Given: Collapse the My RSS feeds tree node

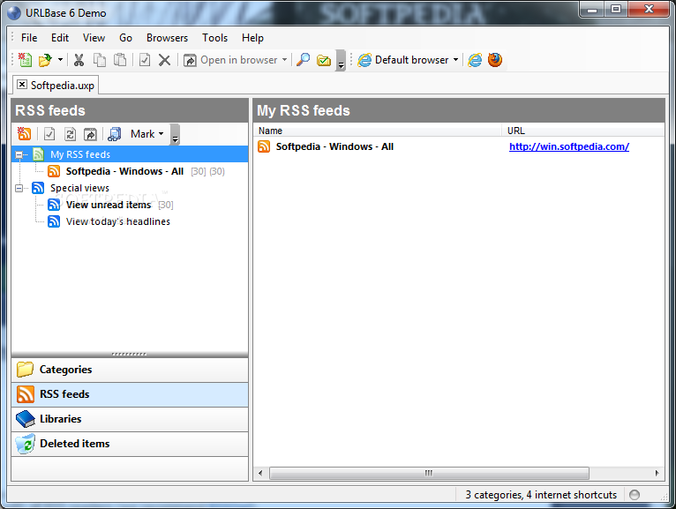Looking at the screenshot, I should point(19,154).
